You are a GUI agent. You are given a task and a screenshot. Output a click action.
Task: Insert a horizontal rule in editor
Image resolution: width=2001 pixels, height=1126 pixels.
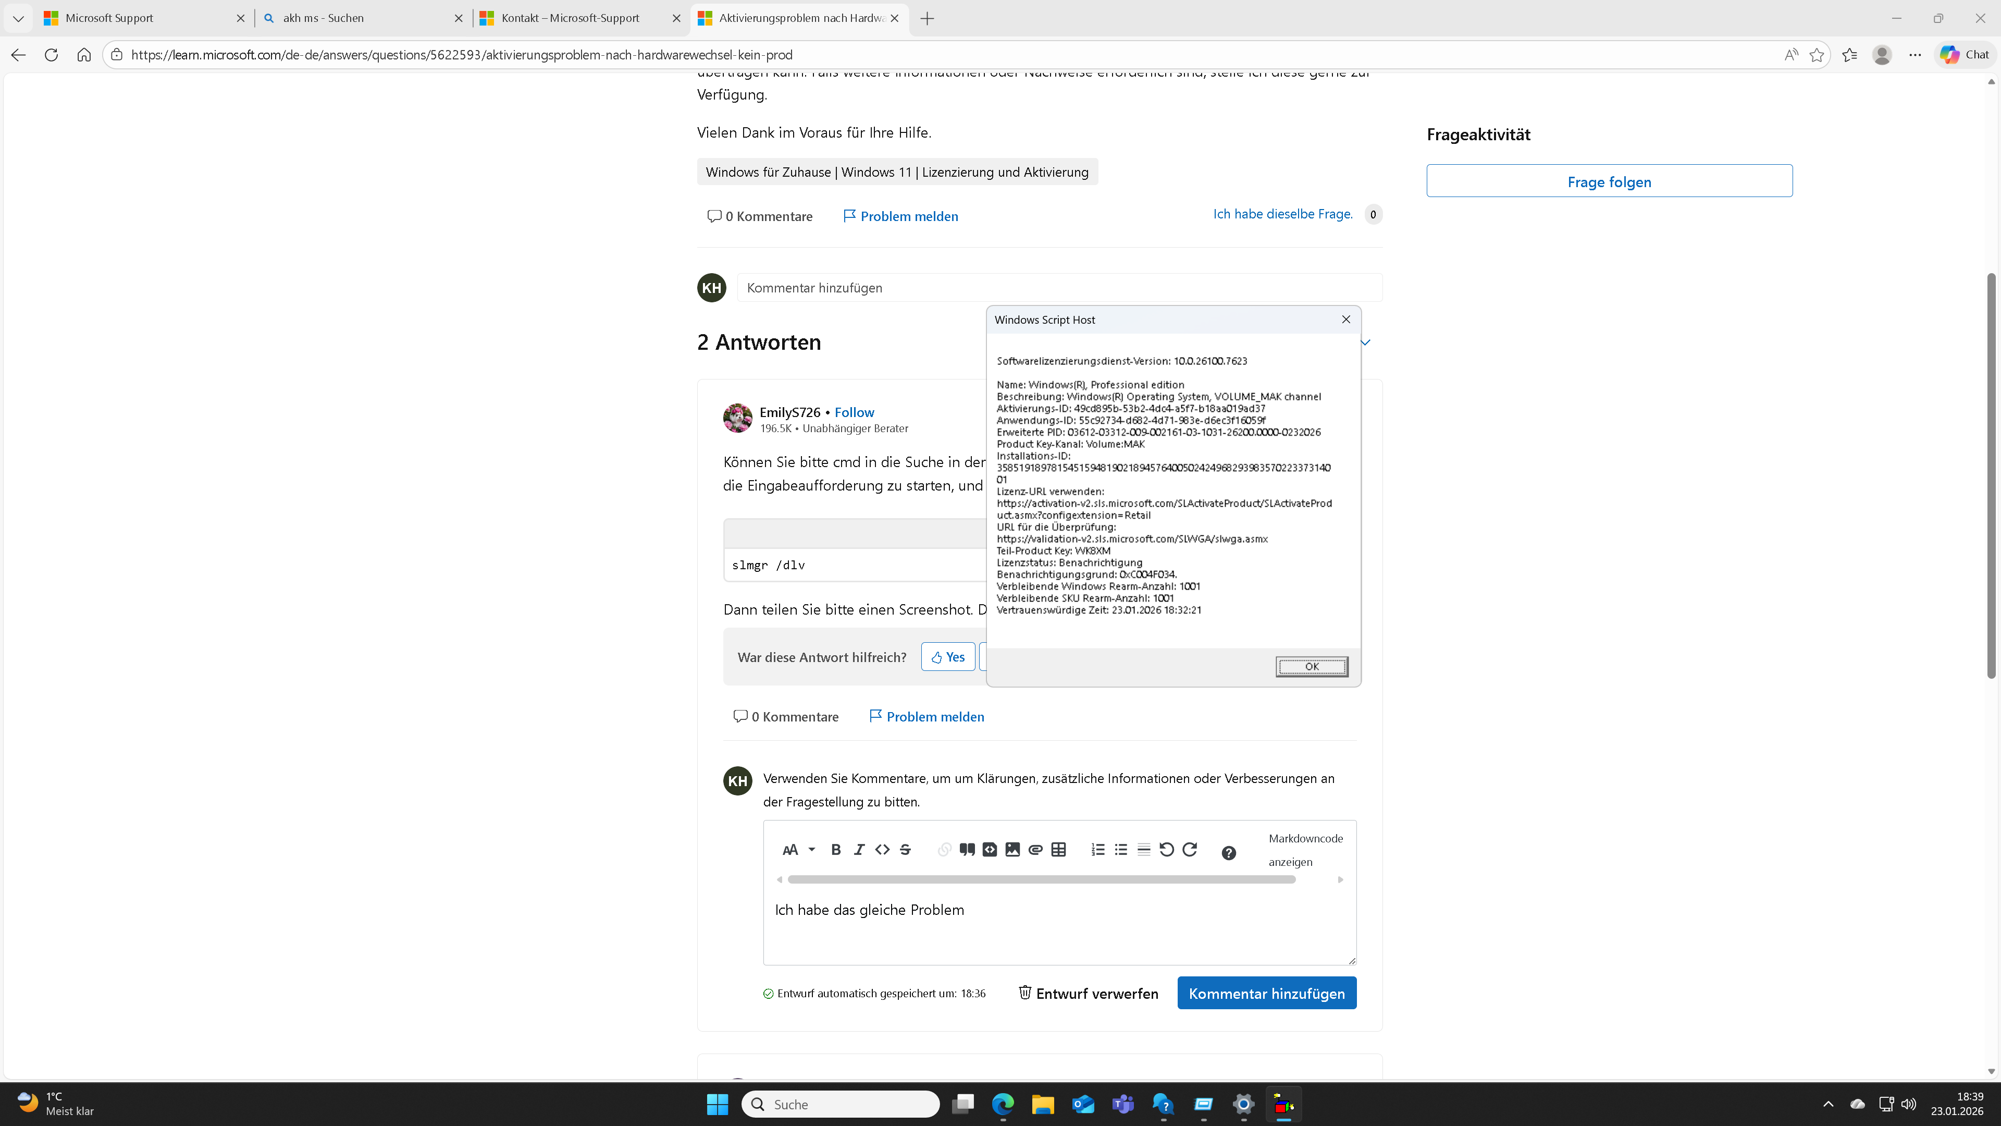[1143, 849]
